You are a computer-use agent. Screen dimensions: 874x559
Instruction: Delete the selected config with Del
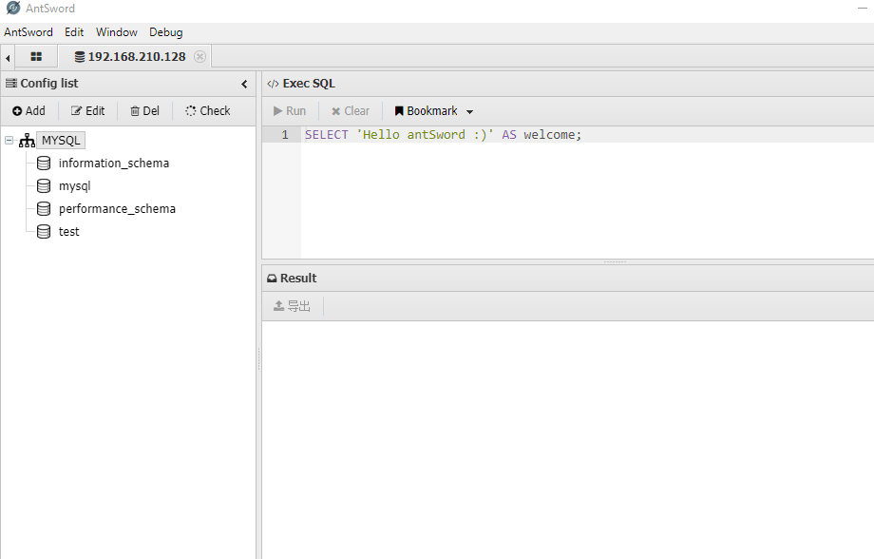point(145,111)
